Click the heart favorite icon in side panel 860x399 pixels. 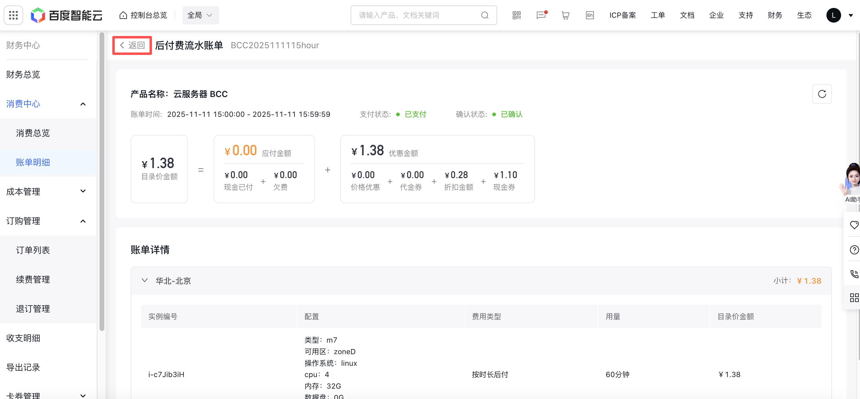pos(854,225)
